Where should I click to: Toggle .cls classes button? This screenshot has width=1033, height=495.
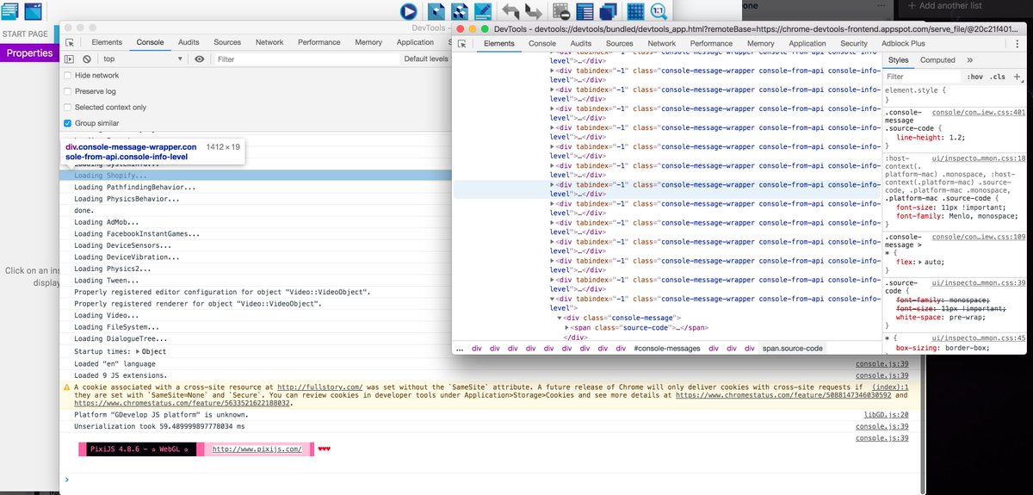coord(997,77)
